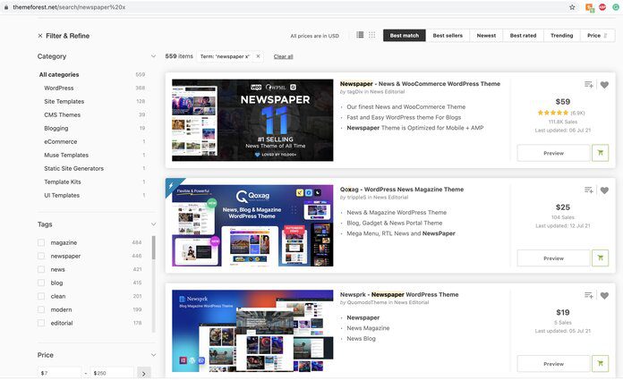Open Qoxag WordPress News Magazine title

coord(402,190)
